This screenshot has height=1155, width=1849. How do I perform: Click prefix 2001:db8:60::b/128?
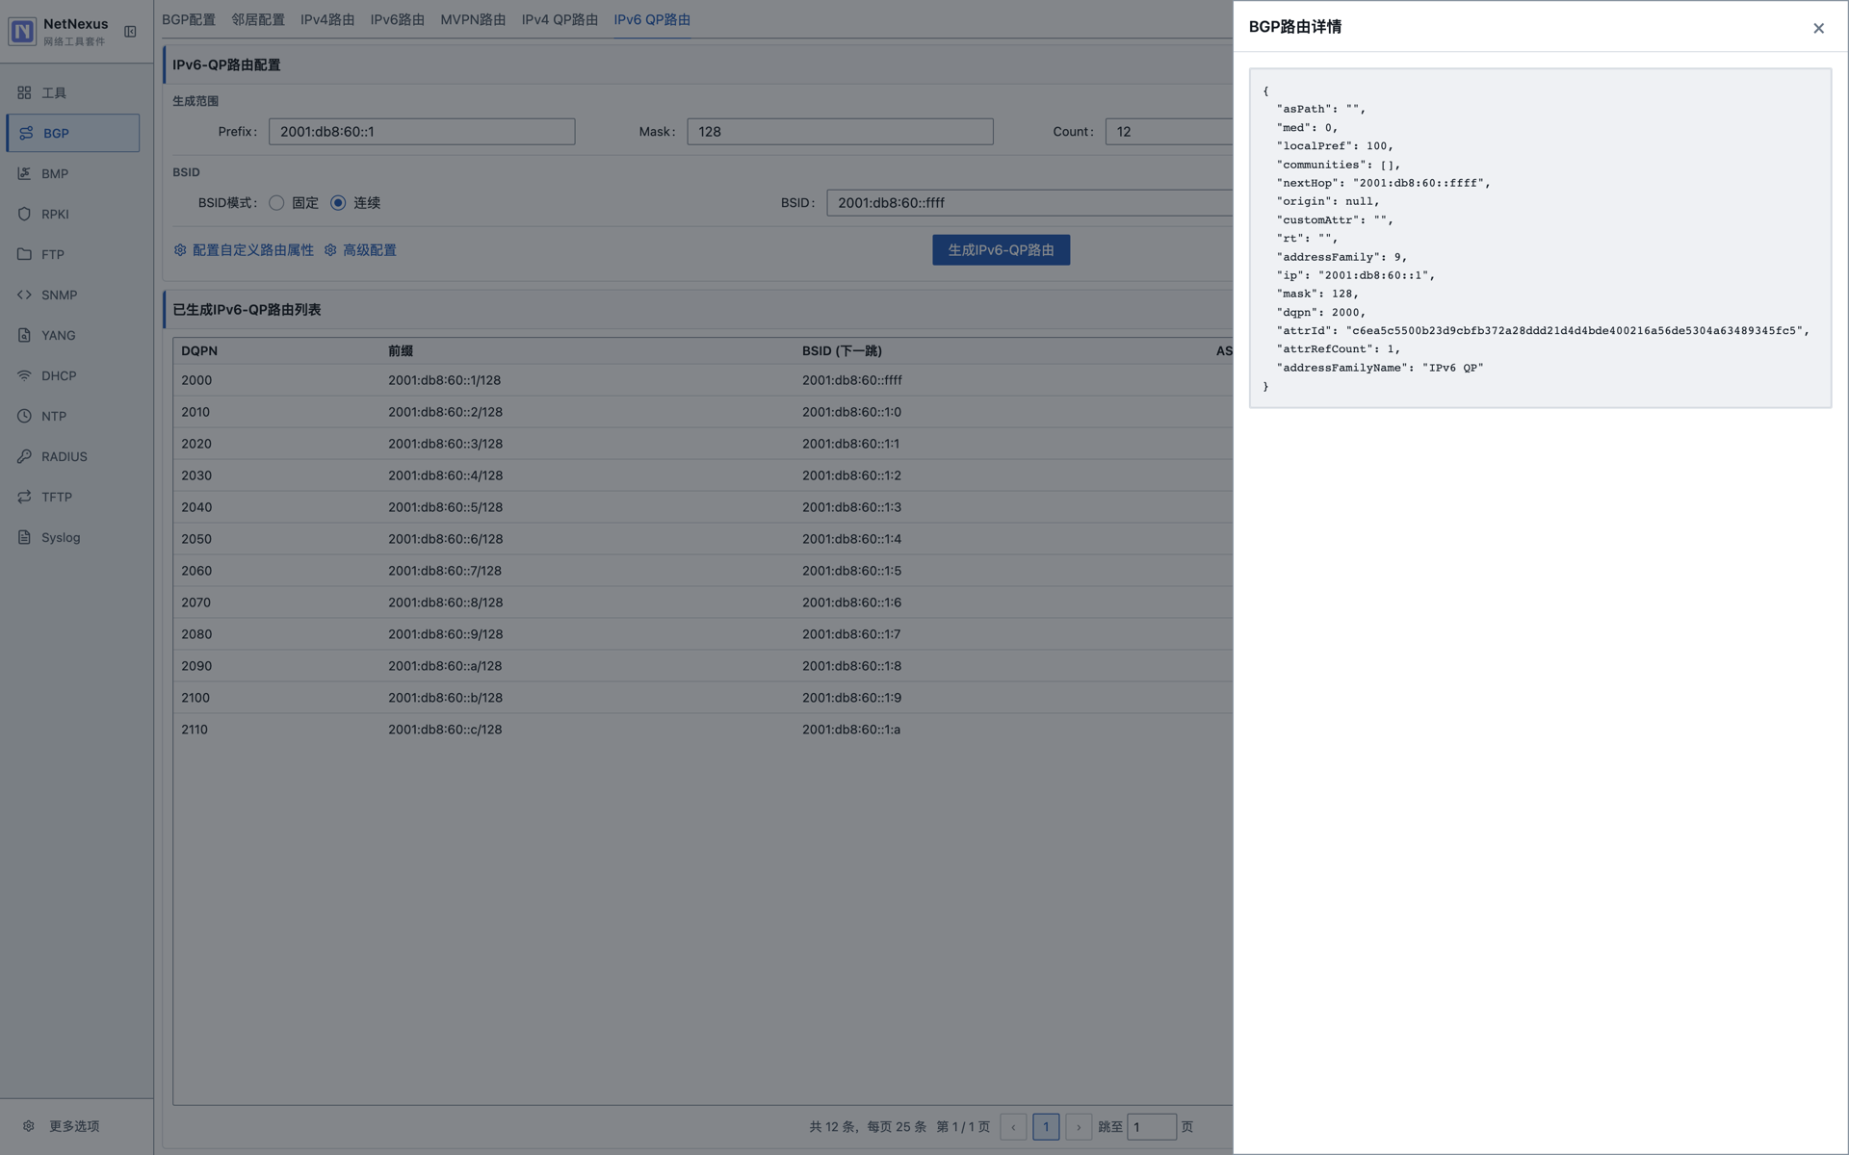pyautogui.click(x=445, y=698)
